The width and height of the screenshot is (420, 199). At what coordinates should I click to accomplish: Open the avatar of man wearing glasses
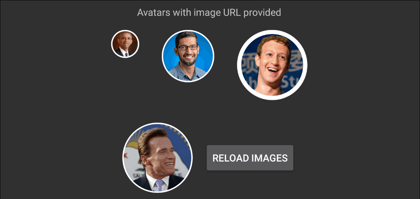188,56
